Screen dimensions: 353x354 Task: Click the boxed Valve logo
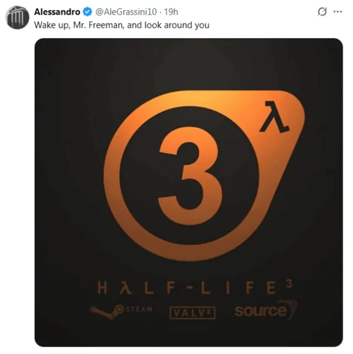192,312
